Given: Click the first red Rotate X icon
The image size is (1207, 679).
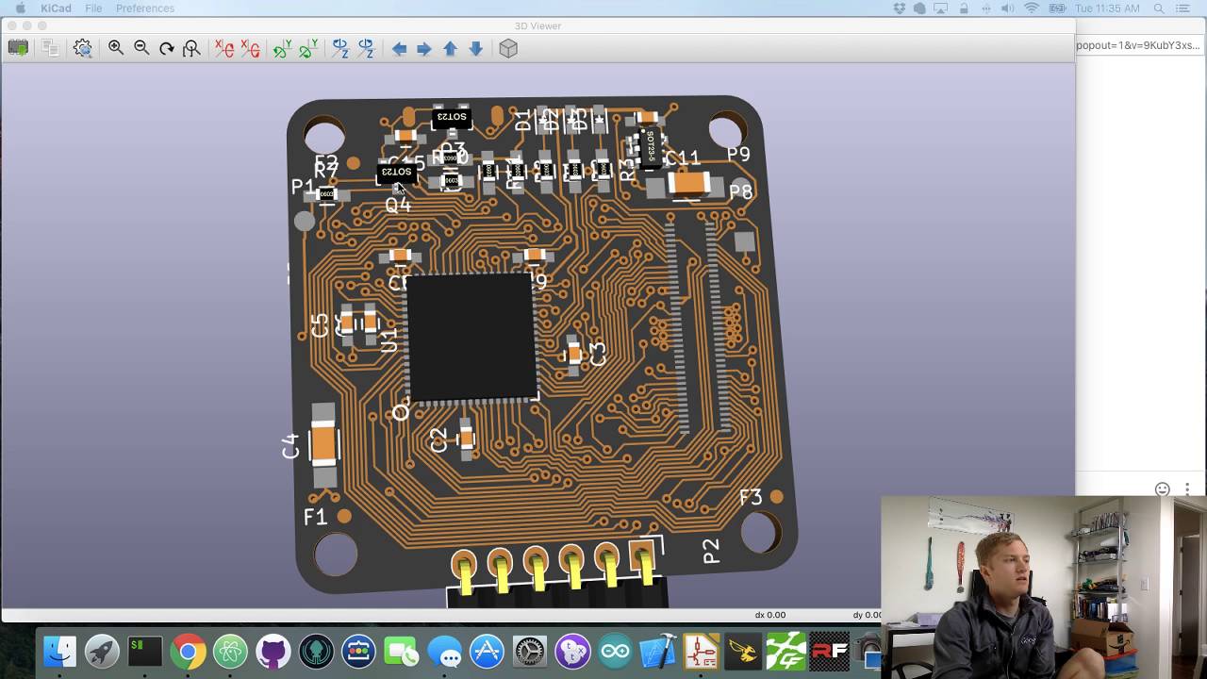Looking at the screenshot, I should pos(224,48).
